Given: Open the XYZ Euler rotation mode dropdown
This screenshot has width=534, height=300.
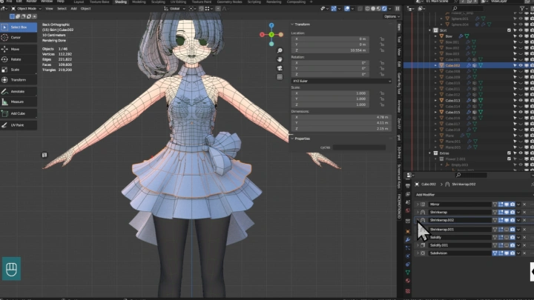Looking at the screenshot, I should (342, 81).
